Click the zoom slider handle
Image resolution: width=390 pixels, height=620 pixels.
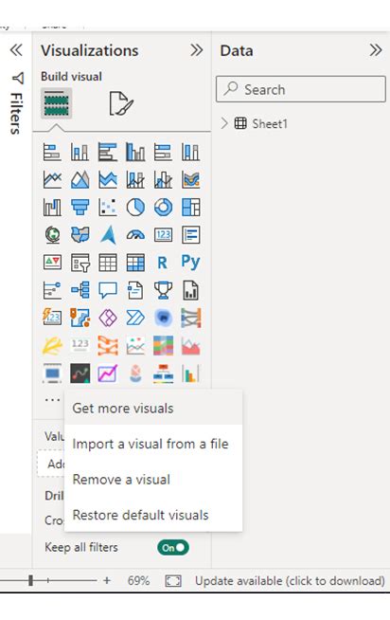coord(31,580)
